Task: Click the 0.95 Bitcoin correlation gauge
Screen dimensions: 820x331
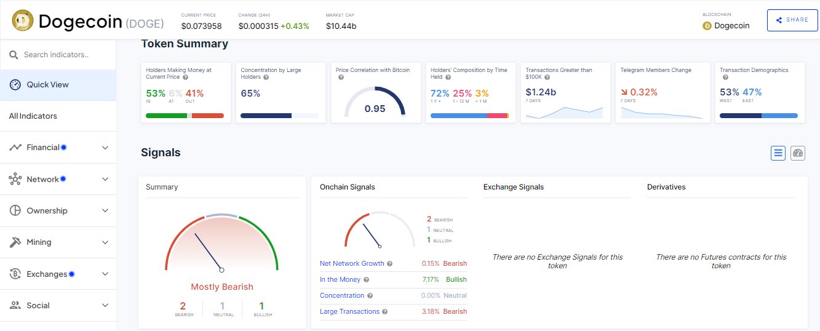Action: [375, 102]
